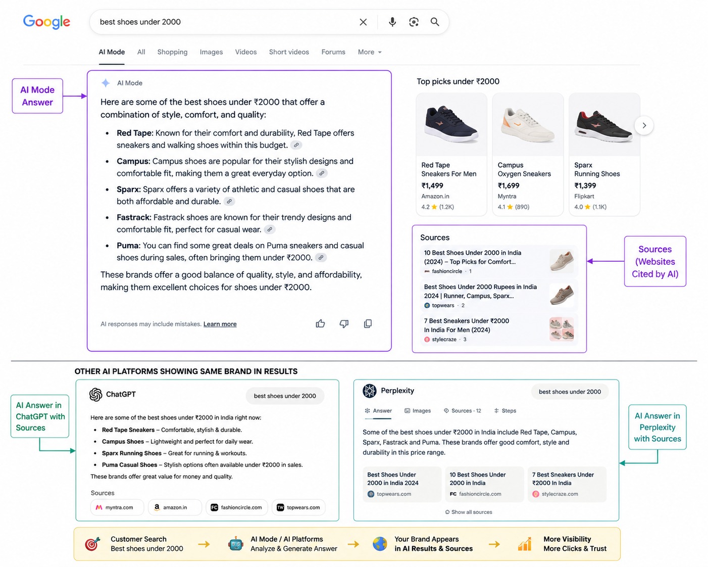Open Perplexity card "7 Best Sneakers Under ₹2000 In India"

click(567, 485)
